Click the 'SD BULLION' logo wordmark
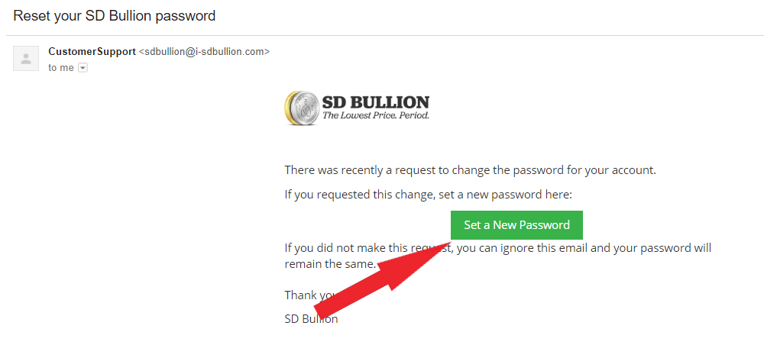 pyautogui.click(x=376, y=103)
